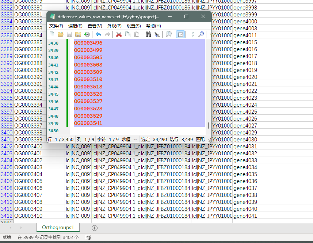Screen dimensions: 313x243
Task: Click line OG0003541 in the editor
Action: (x=88, y=123)
